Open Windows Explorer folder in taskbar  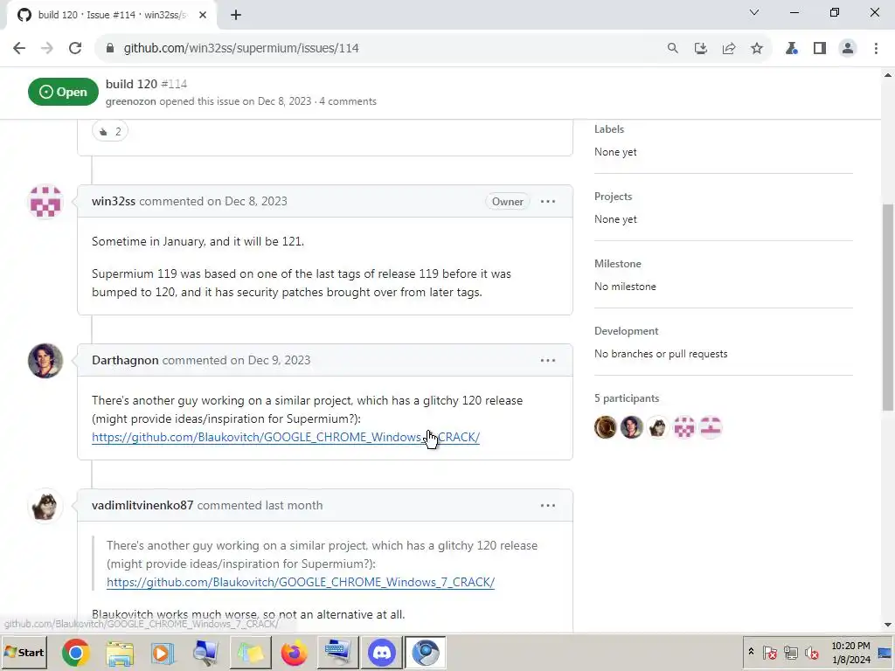pyautogui.click(x=119, y=653)
